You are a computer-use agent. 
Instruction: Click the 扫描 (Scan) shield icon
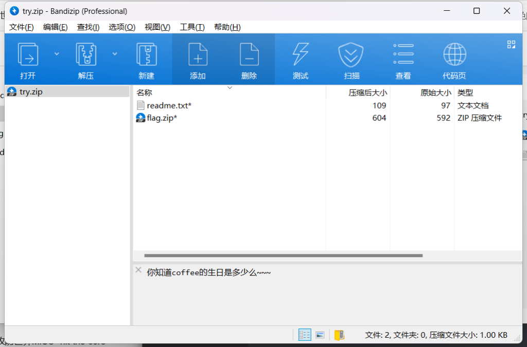pos(352,55)
